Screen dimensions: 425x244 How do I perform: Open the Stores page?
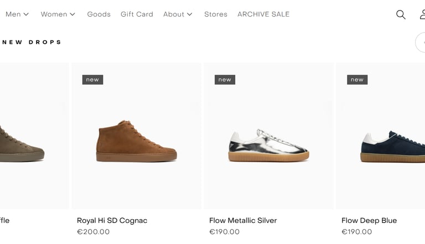[x=216, y=14]
